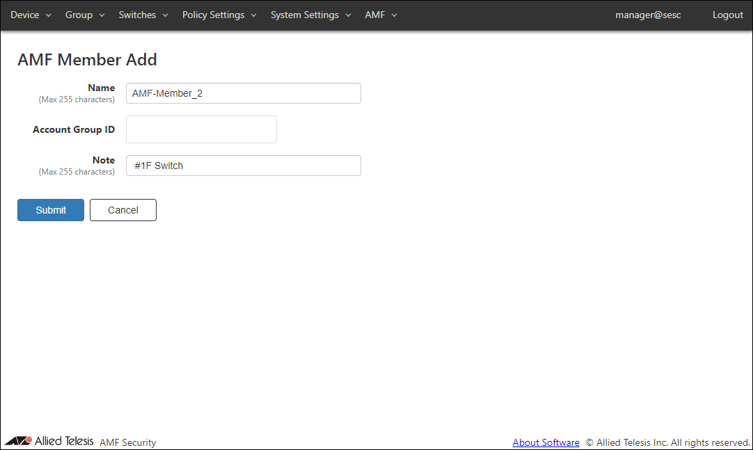This screenshot has height=450, width=753.
Task: Open the Switches menu
Action: pos(143,15)
